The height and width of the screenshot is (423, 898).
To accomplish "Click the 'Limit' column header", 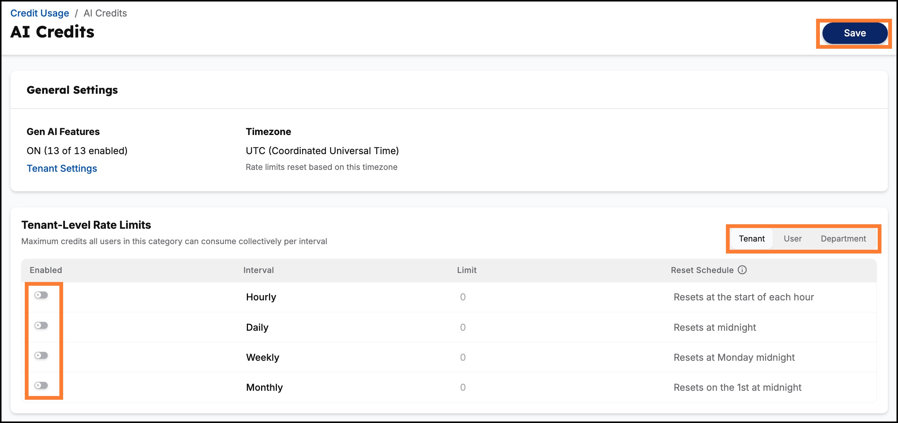I will coord(467,270).
